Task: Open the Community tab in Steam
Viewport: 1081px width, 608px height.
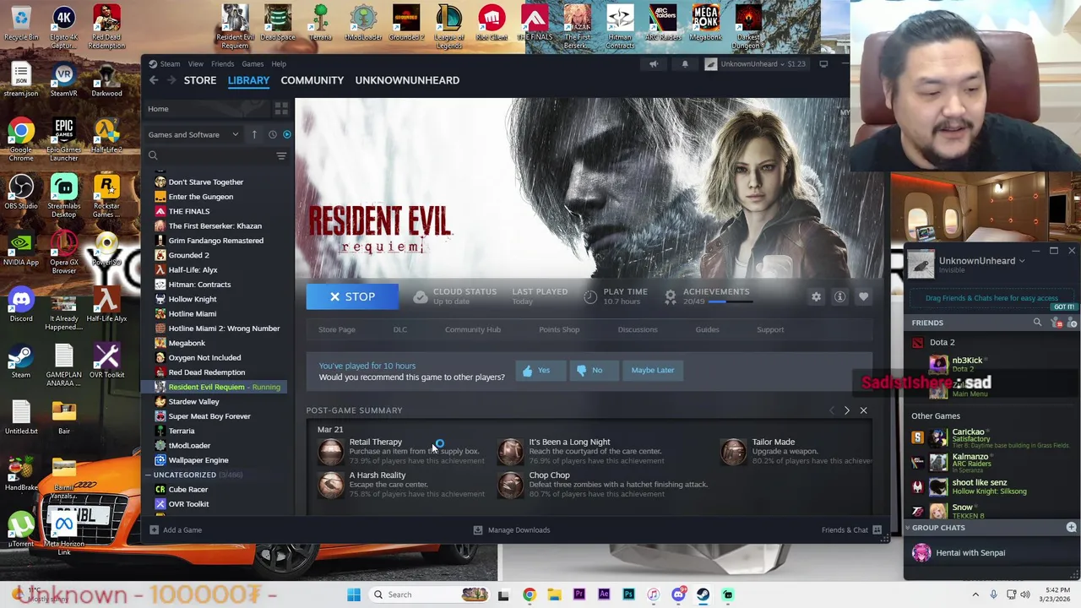Action: coord(312,80)
